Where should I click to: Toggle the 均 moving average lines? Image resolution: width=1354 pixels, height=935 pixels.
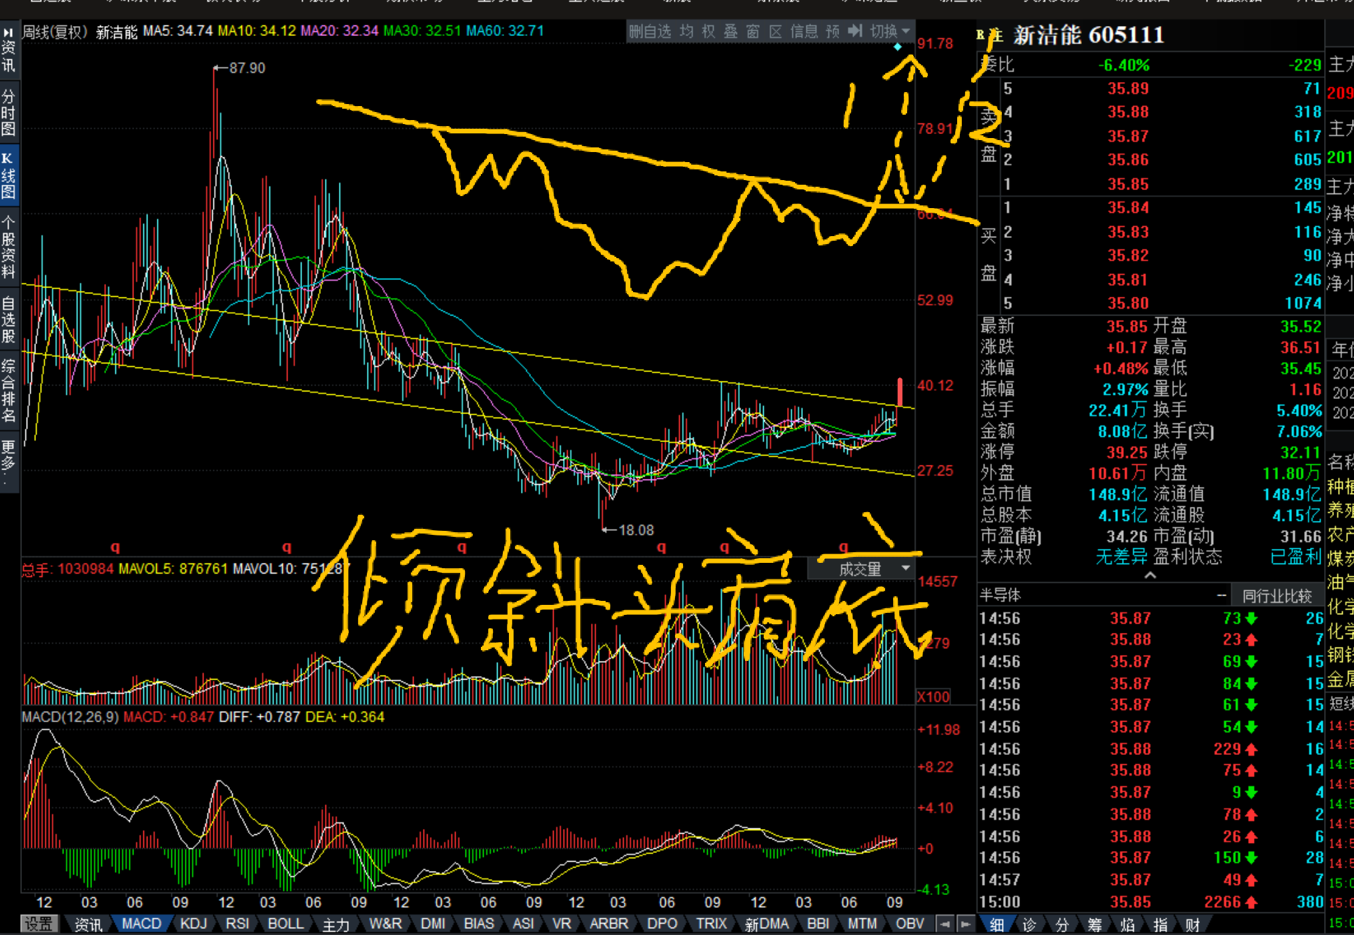(686, 31)
